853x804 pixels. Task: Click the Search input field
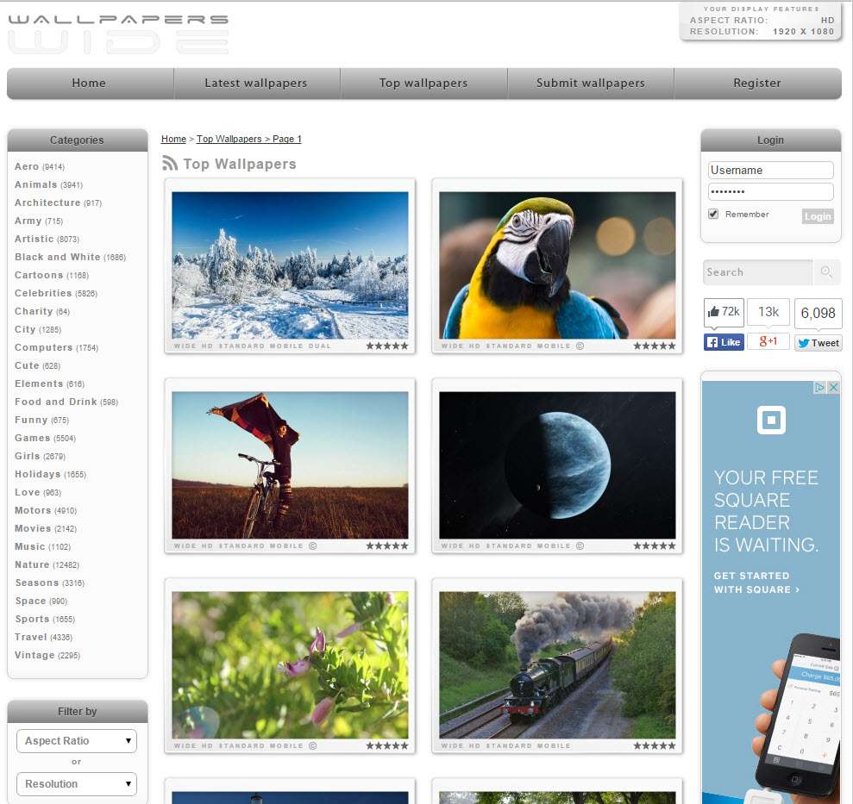pos(757,271)
